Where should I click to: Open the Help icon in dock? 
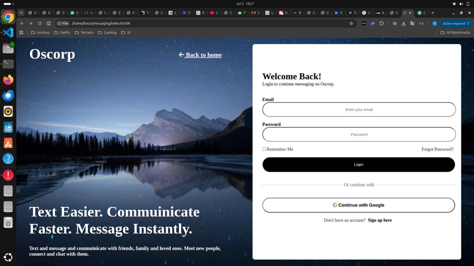[8, 159]
